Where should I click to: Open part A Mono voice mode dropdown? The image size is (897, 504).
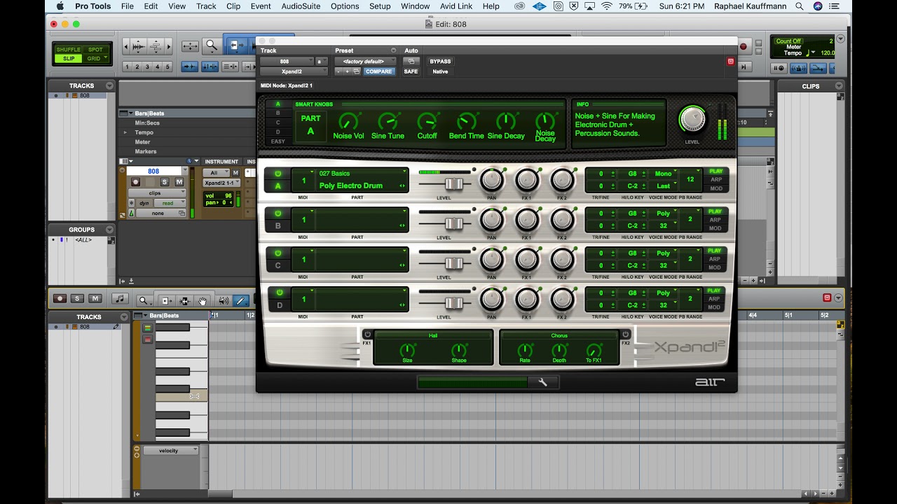coord(665,174)
